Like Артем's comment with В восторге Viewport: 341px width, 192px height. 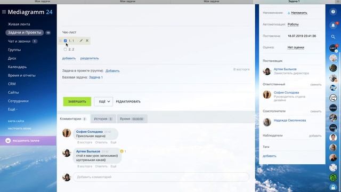pos(85,166)
